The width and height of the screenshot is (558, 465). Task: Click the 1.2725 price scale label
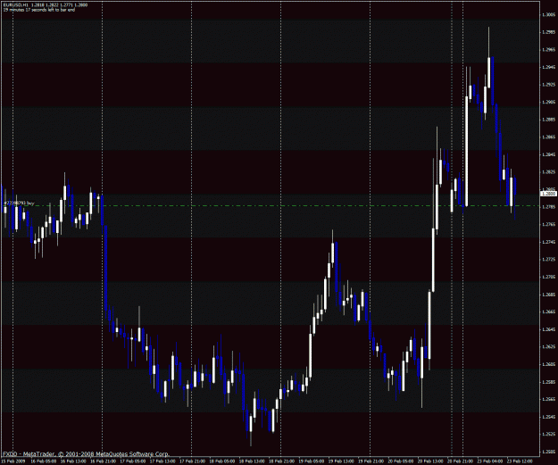click(x=549, y=260)
